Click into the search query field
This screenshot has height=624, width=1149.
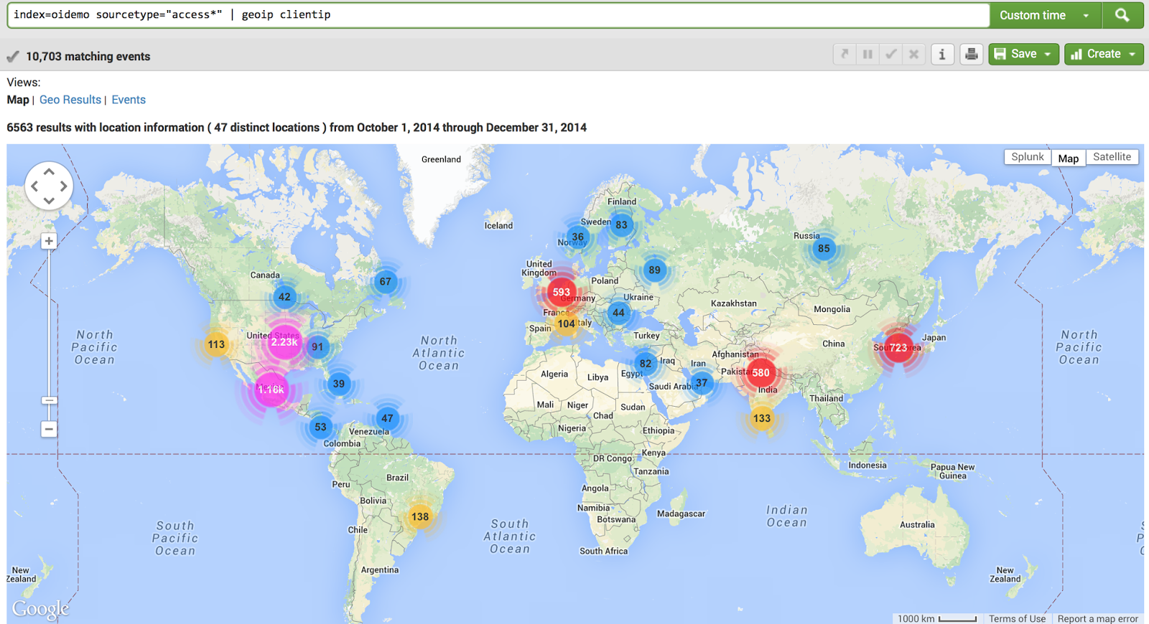click(x=498, y=15)
